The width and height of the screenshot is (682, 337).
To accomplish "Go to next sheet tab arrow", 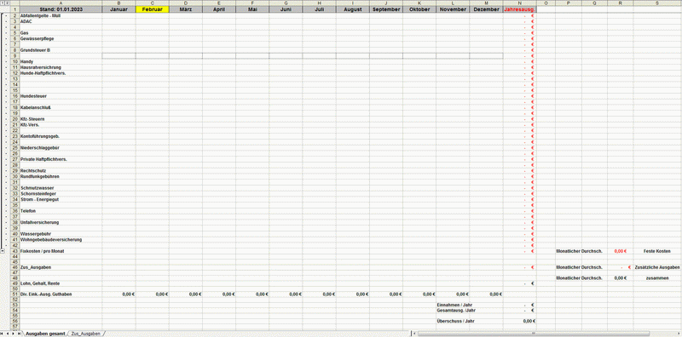I will [13, 334].
